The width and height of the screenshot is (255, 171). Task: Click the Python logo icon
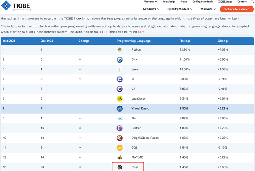120,50
